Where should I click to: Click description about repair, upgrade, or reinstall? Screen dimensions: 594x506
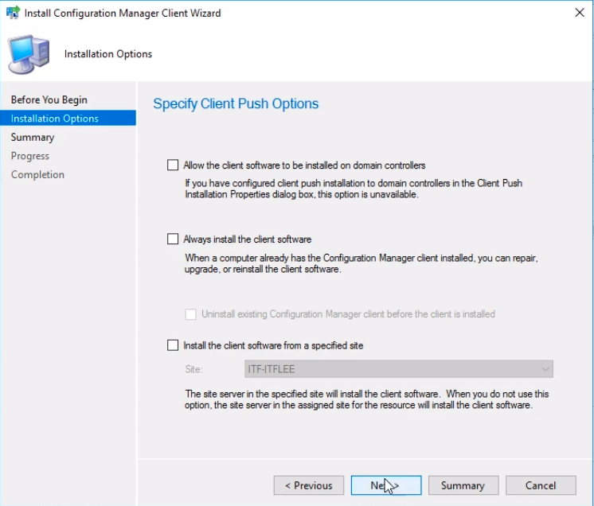coord(361,263)
